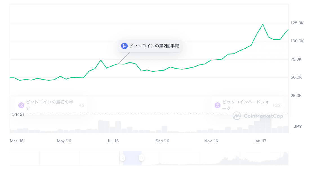
Task: Click the price line's highest peak
Action: tap(263, 24)
